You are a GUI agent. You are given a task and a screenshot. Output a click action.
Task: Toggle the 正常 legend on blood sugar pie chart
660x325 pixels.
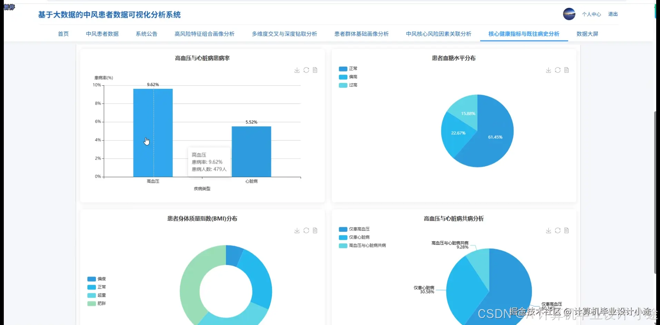349,68
